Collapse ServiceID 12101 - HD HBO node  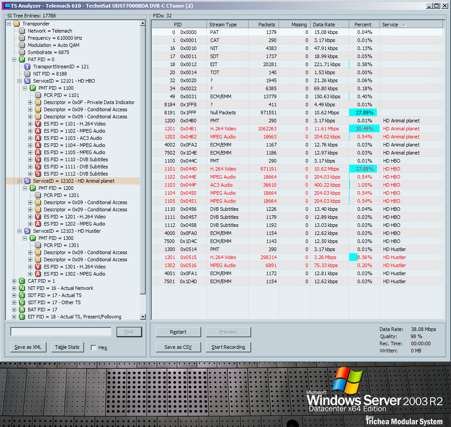[x=19, y=81]
